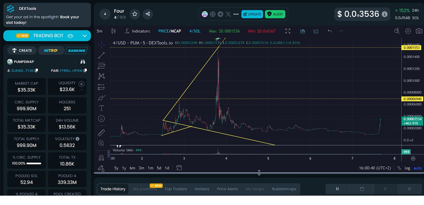Screen dimensions: 424x205
Task: Click the AUDIT button
Action: 275,14
